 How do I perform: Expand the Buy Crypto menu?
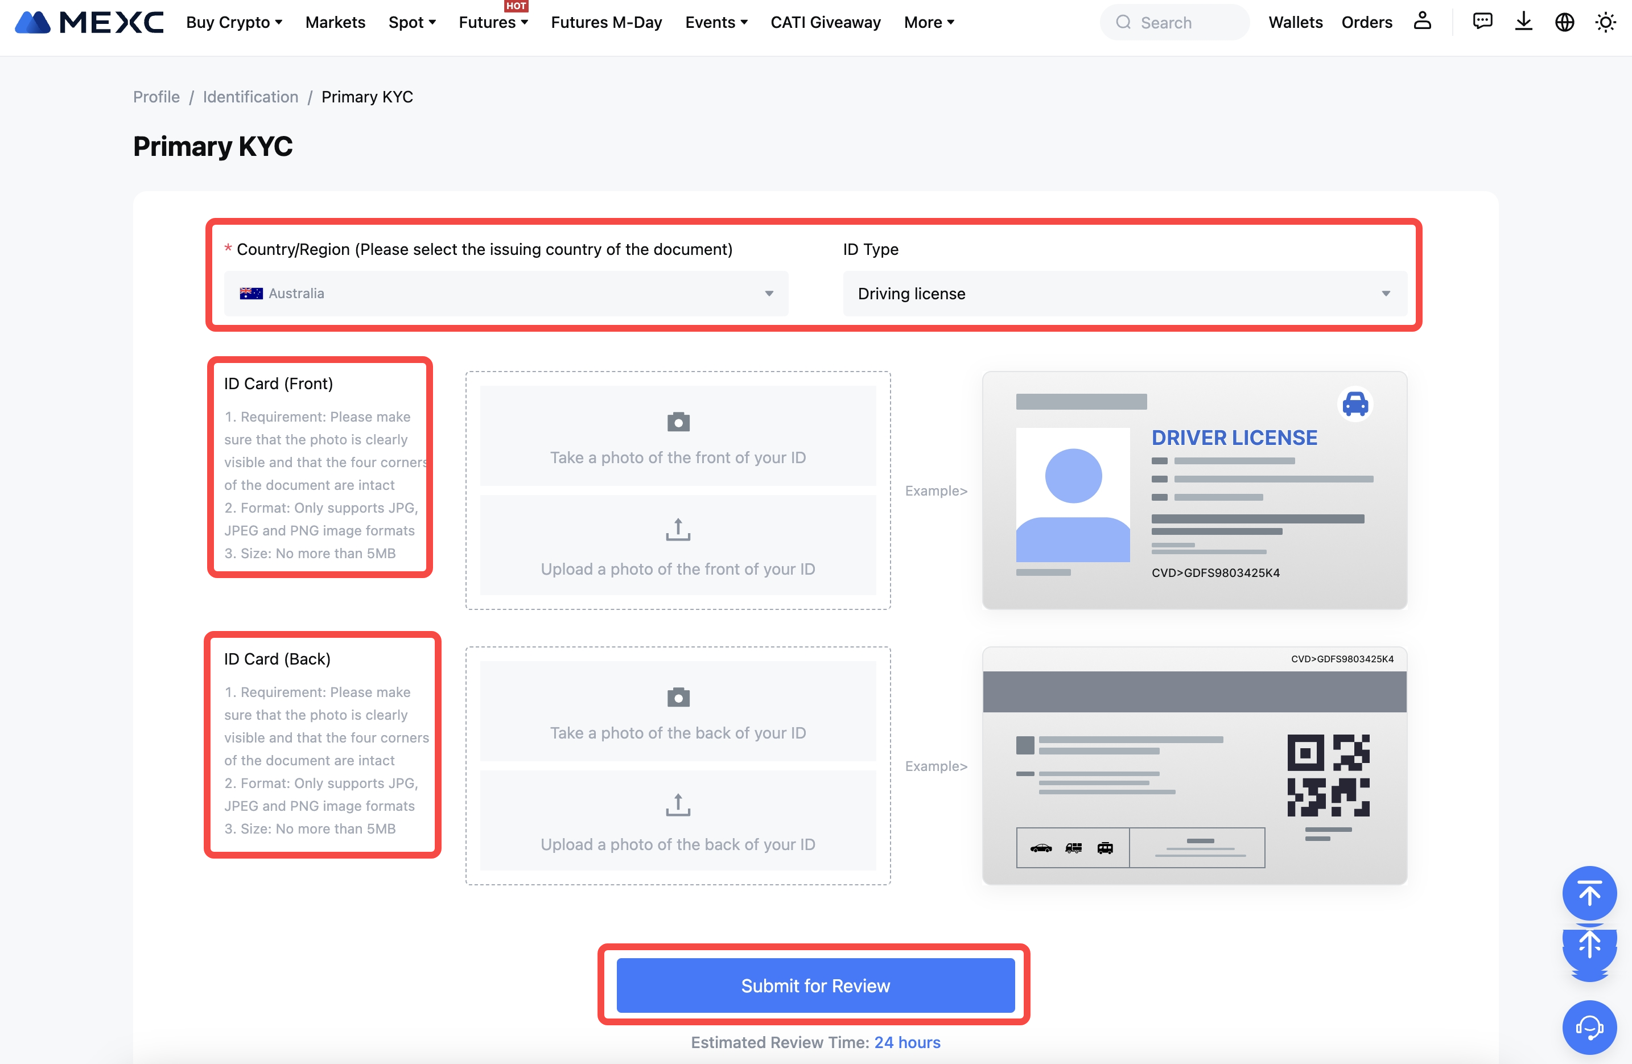[x=234, y=23]
